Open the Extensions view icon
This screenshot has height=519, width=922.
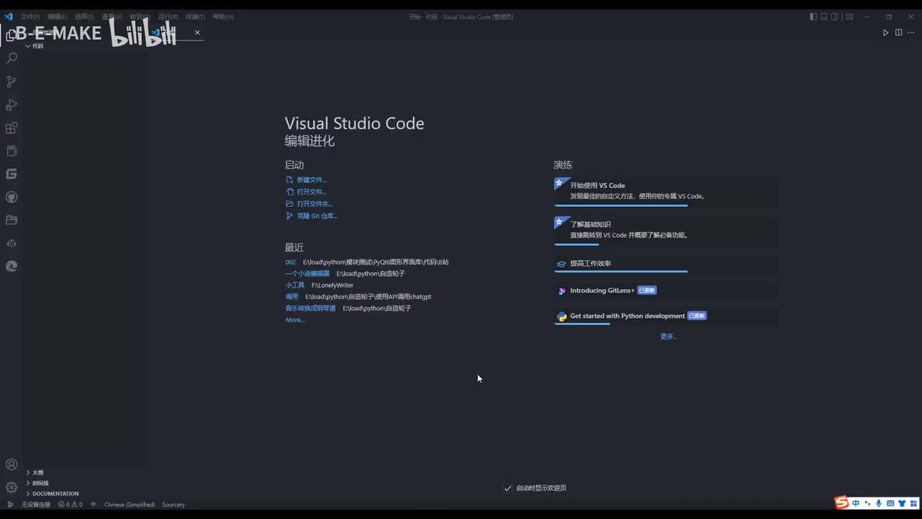click(x=12, y=128)
